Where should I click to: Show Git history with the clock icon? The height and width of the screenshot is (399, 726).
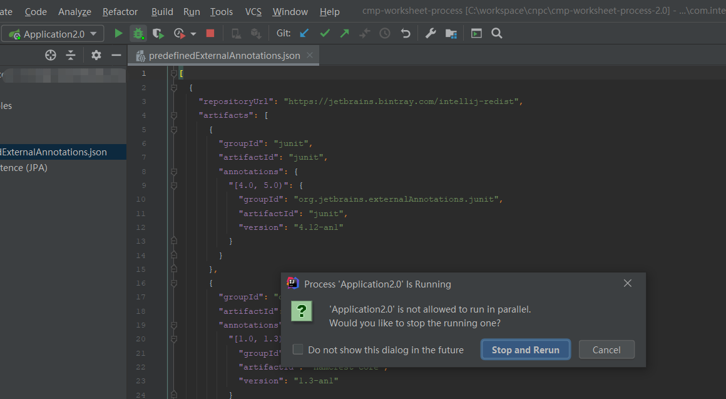click(x=385, y=33)
